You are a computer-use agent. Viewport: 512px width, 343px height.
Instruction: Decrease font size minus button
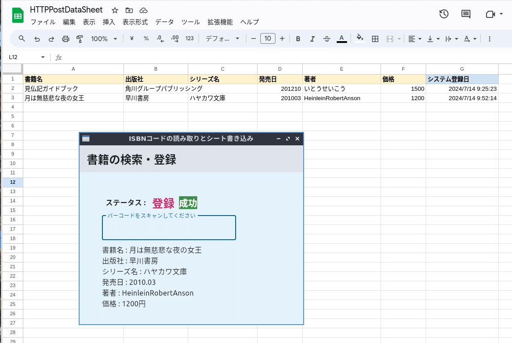coord(254,38)
